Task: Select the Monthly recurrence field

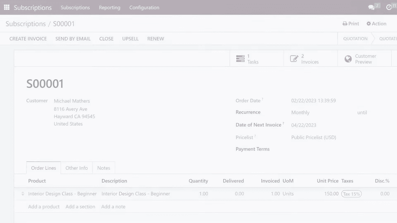Action: click(x=300, y=113)
